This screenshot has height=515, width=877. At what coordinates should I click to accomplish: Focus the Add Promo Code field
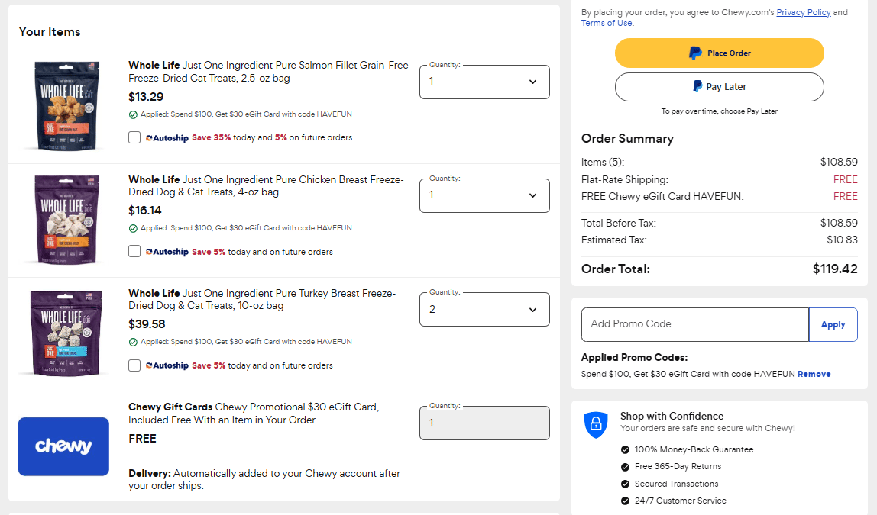694,324
